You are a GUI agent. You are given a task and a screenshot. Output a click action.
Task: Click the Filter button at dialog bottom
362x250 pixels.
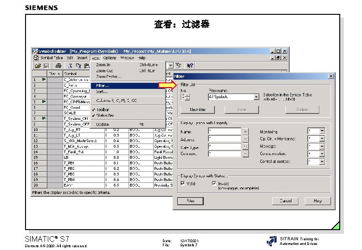pos(190,201)
